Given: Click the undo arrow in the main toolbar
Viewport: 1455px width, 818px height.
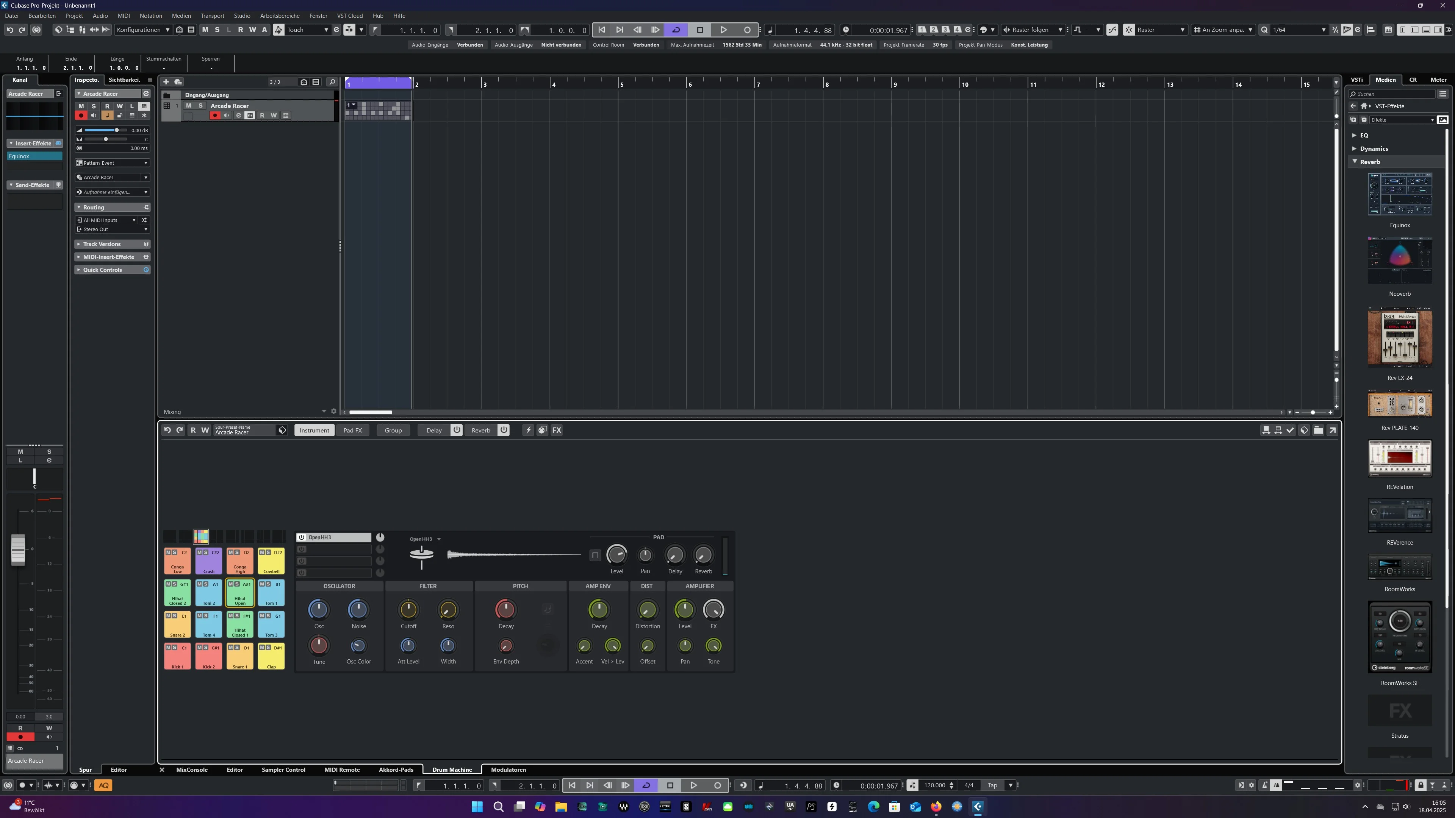Looking at the screenshot, I should tap(9, 30).
